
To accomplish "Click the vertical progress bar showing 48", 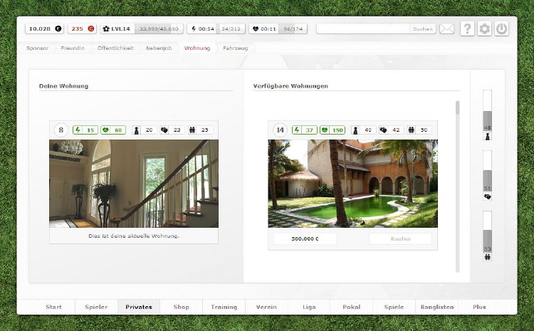I will click(x=487, y=110).
